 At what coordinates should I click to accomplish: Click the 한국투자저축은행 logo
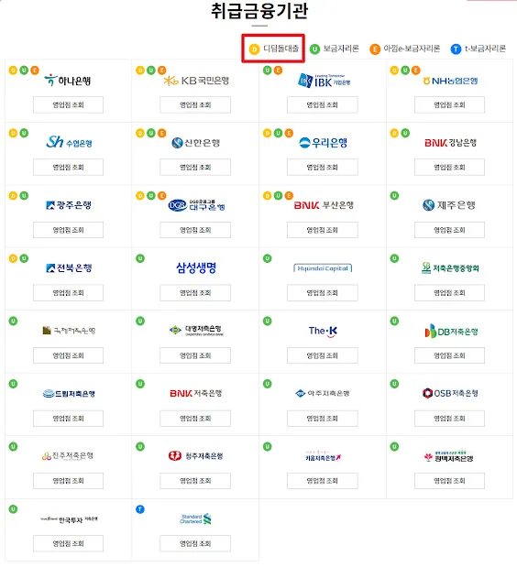[x=69, y=519]
